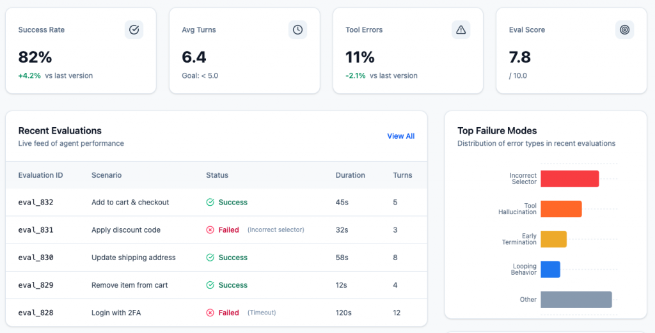Click the failed X icon for eval_831
Image resolution: width=655 pixels, height=333 pixels.
(210, 230)
